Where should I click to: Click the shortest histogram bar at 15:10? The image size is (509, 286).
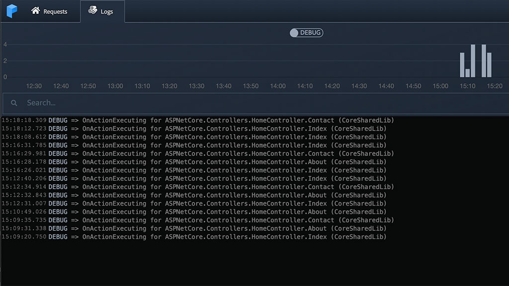(467, 73)
